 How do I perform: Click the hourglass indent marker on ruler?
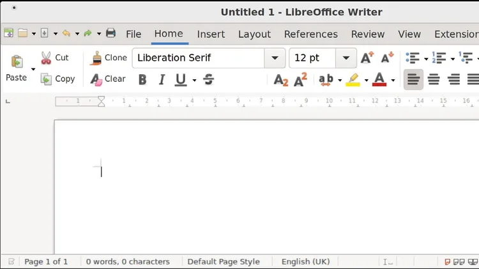point(101,101)
